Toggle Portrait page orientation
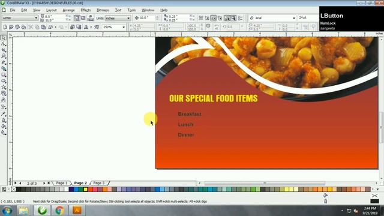This screenshot has width=384, height=216. pos(77,18)
